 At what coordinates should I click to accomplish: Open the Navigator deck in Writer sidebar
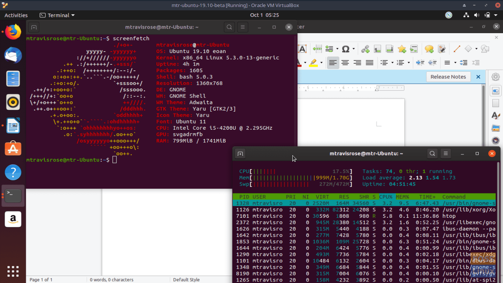tap(496, 140)
